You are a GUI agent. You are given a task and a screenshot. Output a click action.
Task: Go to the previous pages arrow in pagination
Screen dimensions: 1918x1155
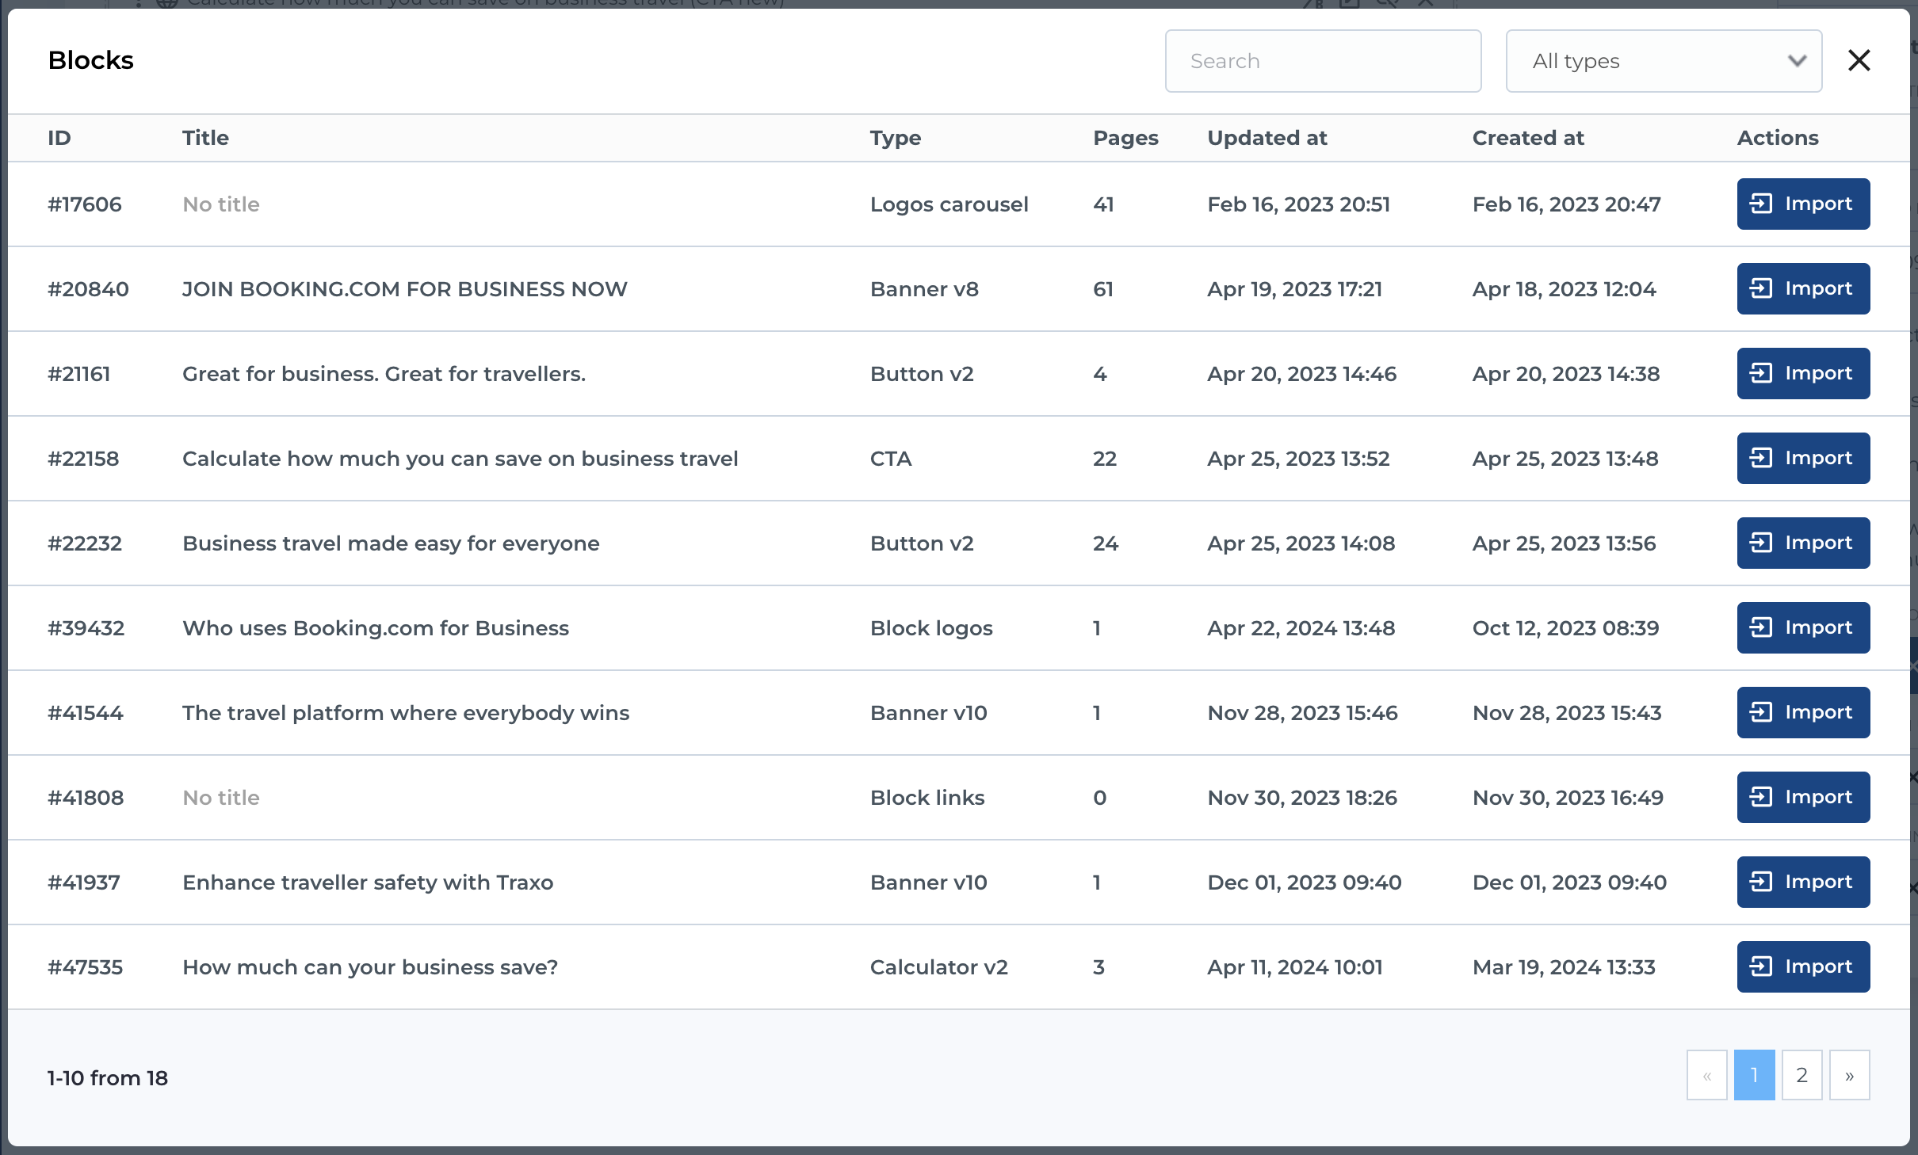tap(1707, 1075)
